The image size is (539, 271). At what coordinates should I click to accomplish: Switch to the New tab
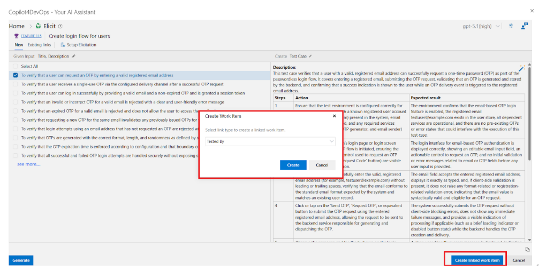[x=19, y=45]
